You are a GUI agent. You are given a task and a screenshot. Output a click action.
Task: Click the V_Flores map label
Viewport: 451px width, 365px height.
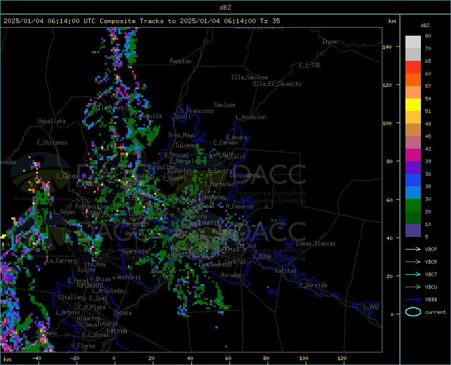[x=83, y=346]
